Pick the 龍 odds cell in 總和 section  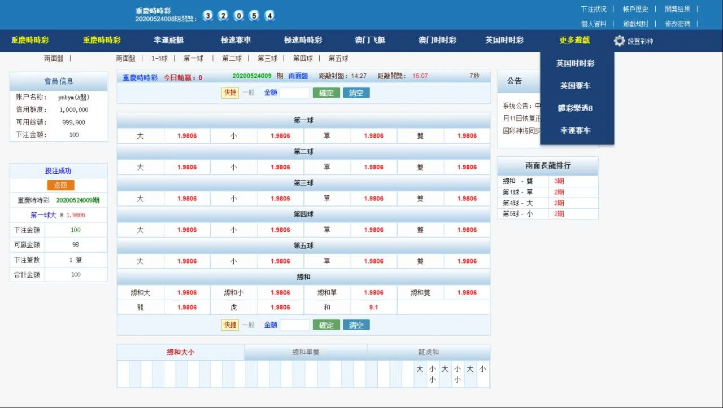(187, 308)
